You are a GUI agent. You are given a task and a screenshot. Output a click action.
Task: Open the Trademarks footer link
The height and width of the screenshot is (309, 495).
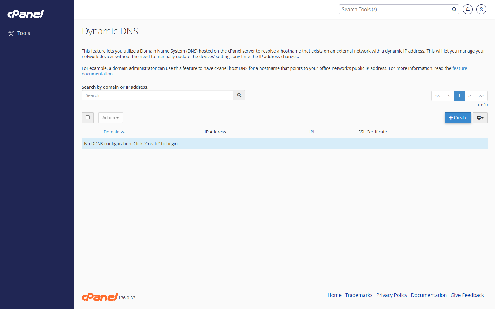(359, 295)
